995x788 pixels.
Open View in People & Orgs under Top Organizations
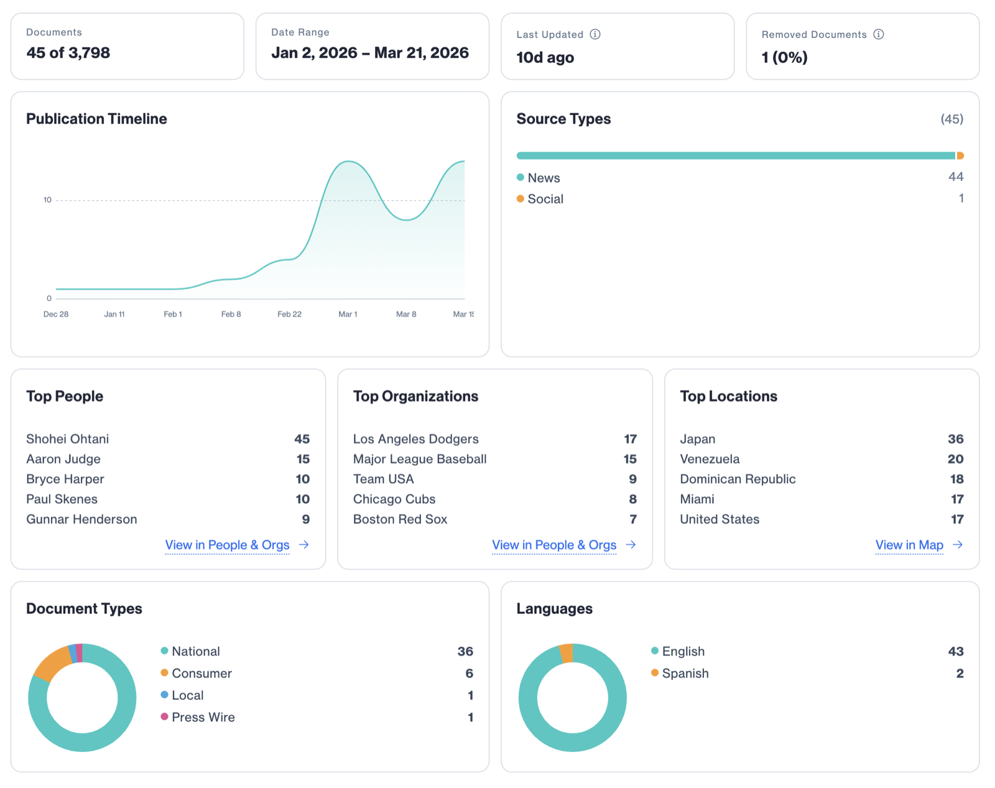(554, 545)
